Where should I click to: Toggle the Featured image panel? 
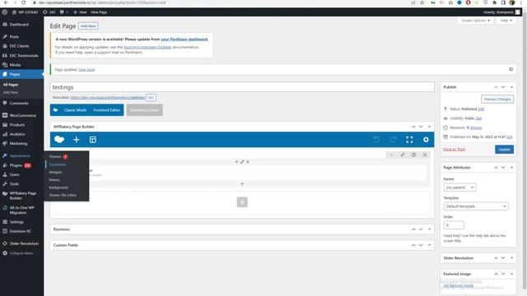(511, 274)
